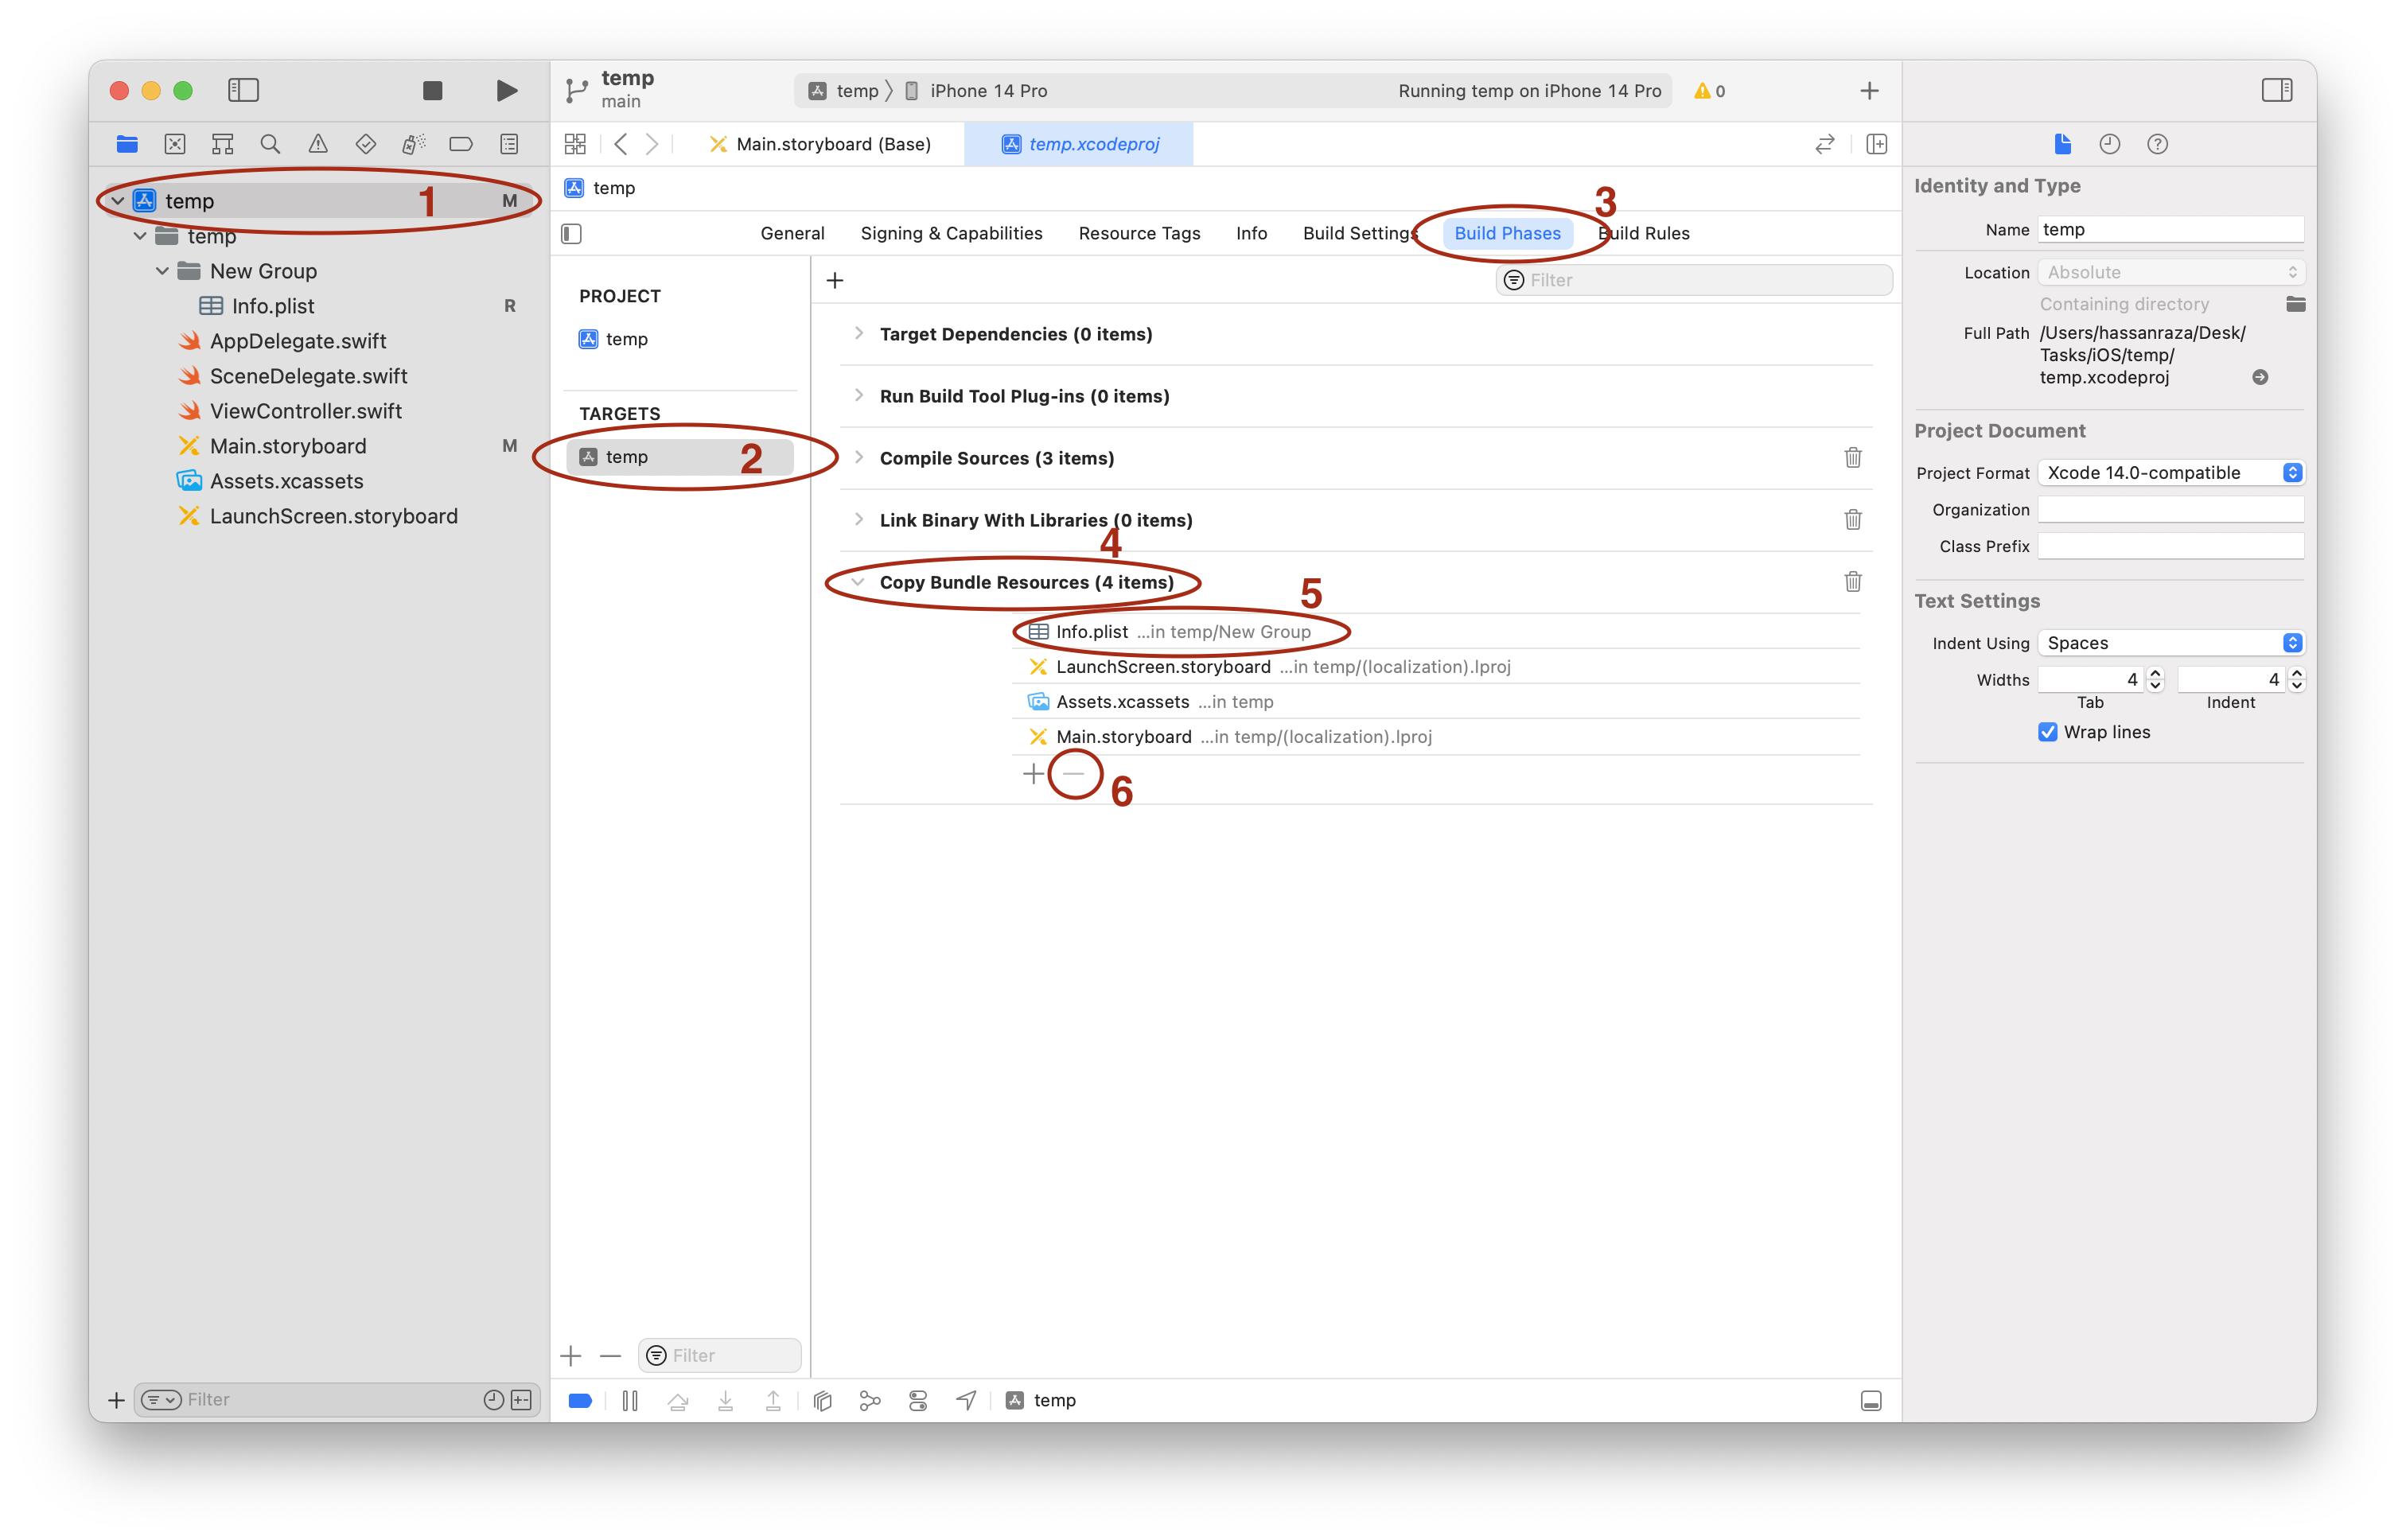The image size is (2406, 1540).
Task: Click the Stop button in toolbar
Action: click(x=432, y=91)
